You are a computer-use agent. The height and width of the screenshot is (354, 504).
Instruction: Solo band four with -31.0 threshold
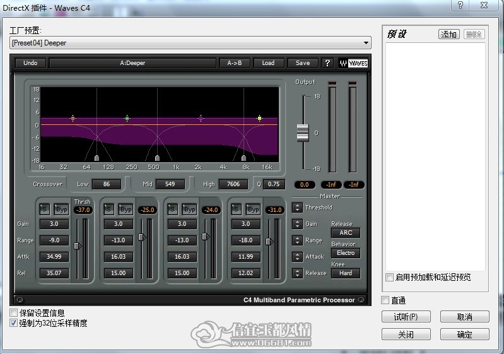[x=236, y=209]
